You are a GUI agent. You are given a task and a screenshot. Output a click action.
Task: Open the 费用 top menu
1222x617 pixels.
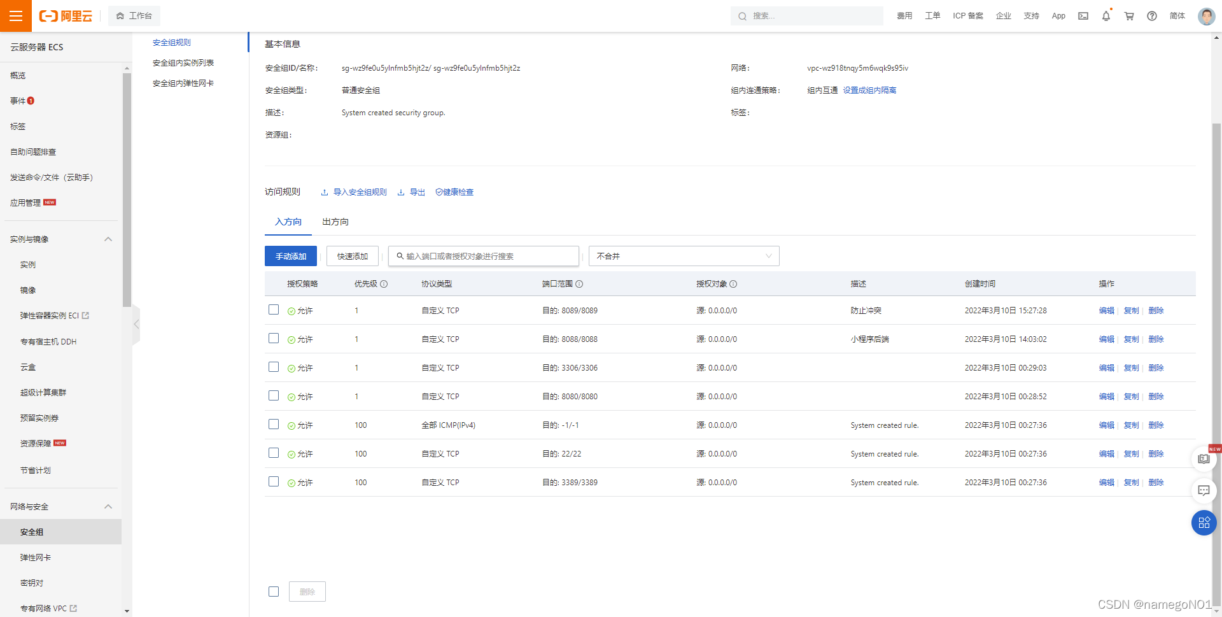tap(904, 16)
